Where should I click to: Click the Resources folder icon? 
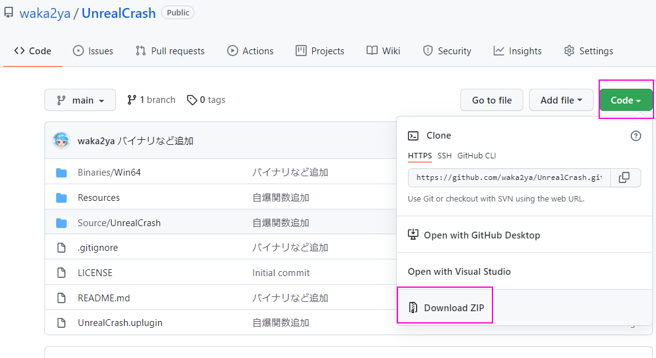click(61, 198)
